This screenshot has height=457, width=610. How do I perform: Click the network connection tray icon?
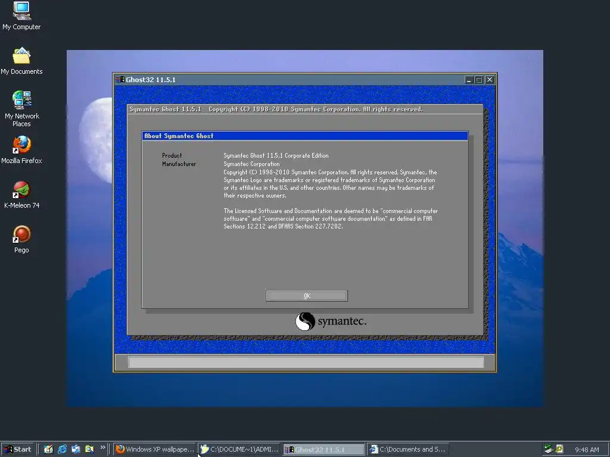click(549, 449)
